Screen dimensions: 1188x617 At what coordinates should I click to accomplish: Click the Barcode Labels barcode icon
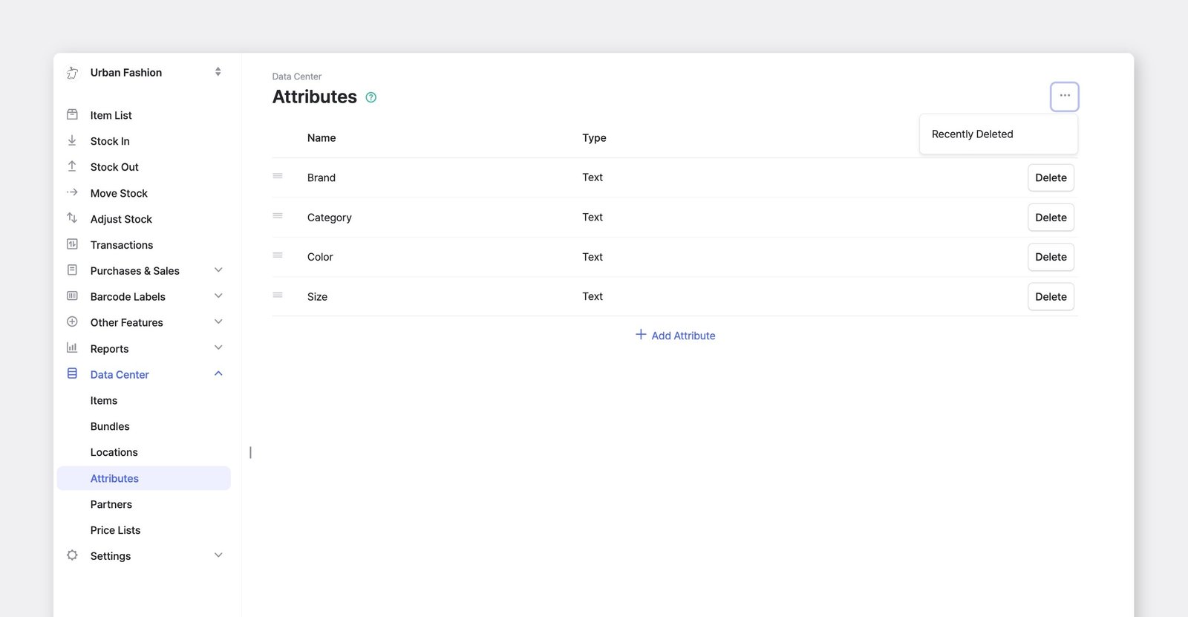(72, 296)
